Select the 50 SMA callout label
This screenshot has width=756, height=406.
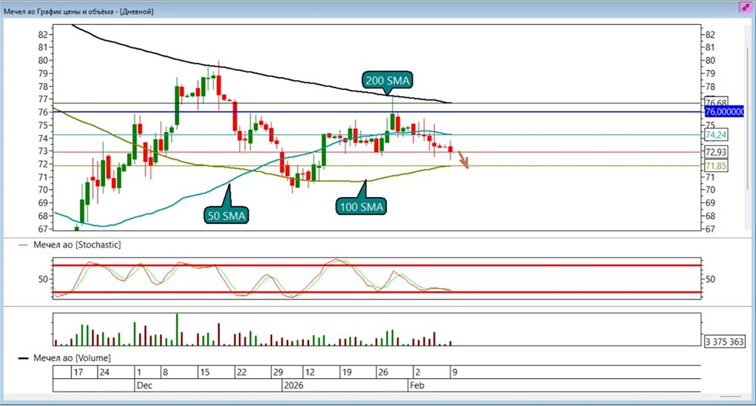pos(227,216)
